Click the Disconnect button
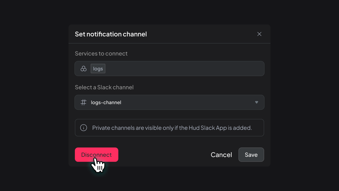 pos(97,155)
